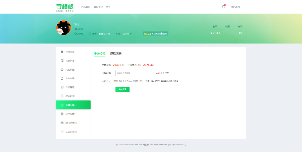Click the yellow promotion link in banner
302x152 pixels.
click(x=147, y=34)
